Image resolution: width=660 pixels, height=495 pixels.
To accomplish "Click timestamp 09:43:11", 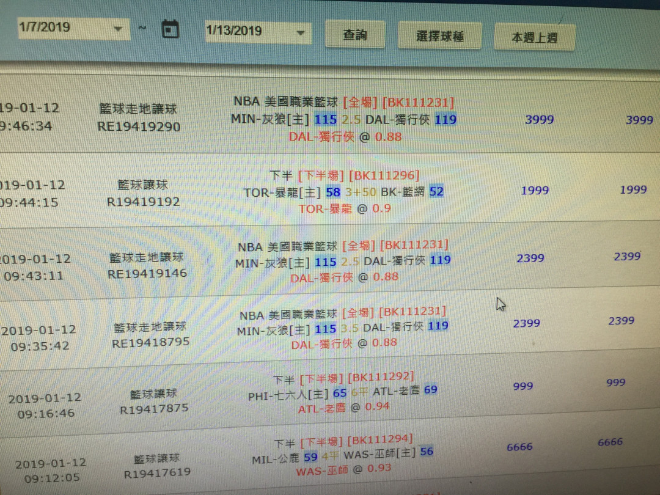I will (34, 276).
